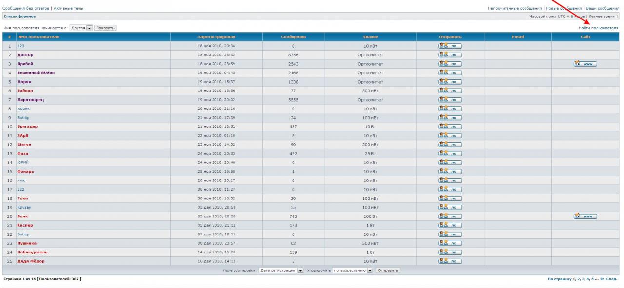The width and height of the screenshot is (624, 288).
Task: Sort by the Сообщения column header
Action: point(293,37)
